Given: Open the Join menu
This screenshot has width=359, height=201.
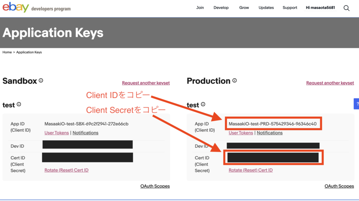Looking at the screenshot, I should [x=200, y=8].
